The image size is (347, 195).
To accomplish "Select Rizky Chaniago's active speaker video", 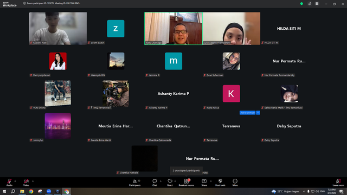I will click(x=173, y=29).
